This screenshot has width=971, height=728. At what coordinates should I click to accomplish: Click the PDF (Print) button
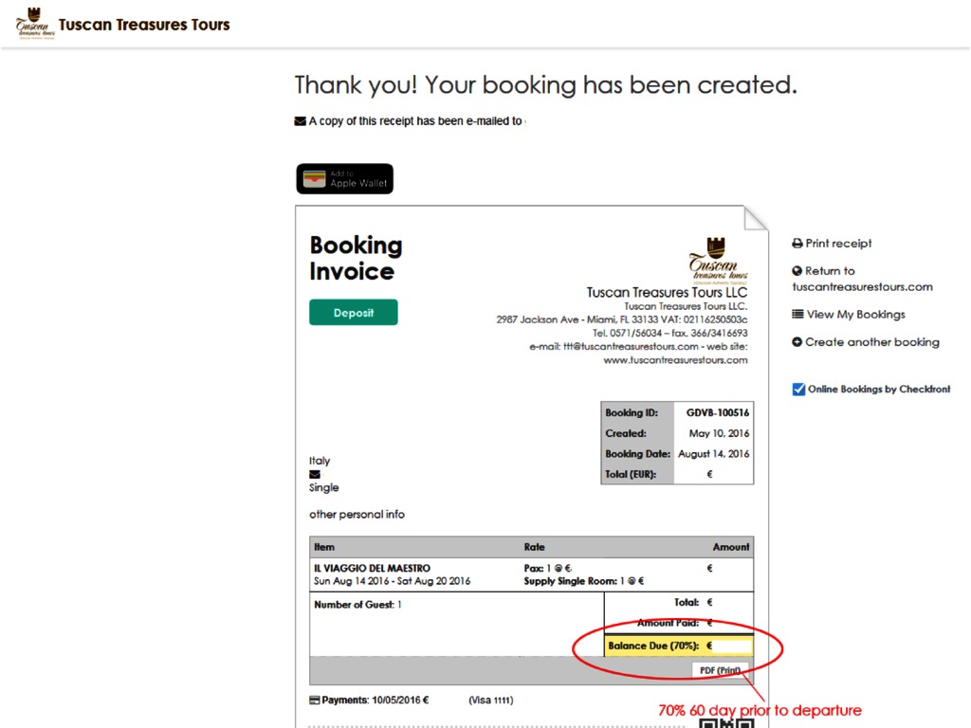pos(720,670)
